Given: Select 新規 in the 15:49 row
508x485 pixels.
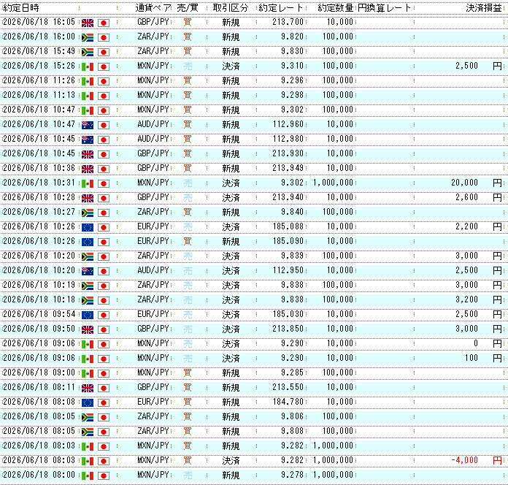Looking at the screenshot, I should click(231, 52).
